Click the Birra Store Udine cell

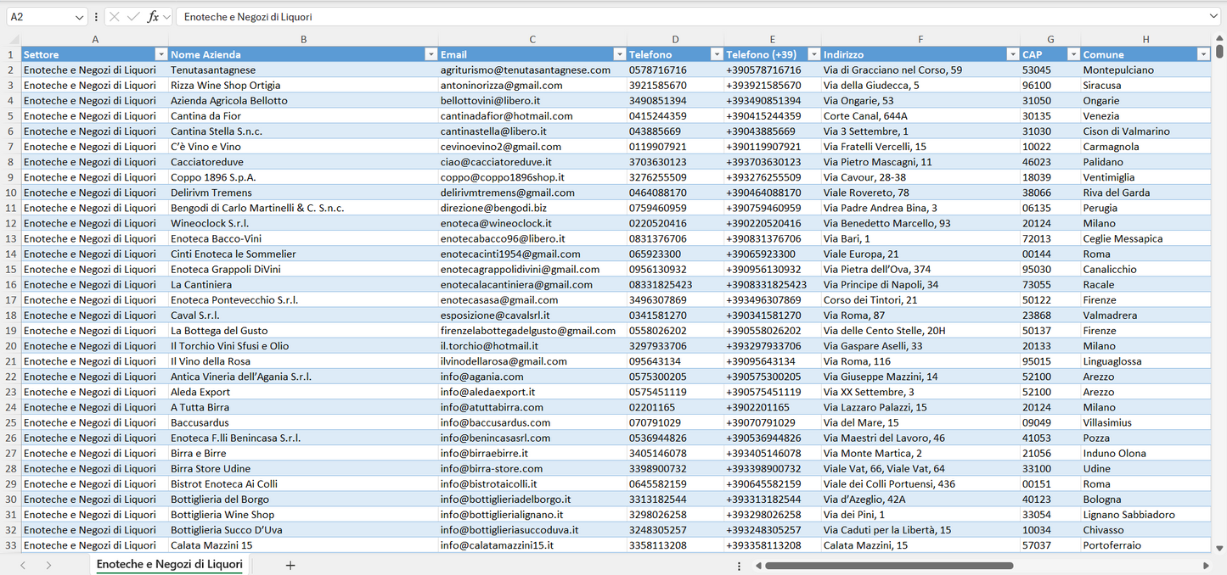click(303, 468)
